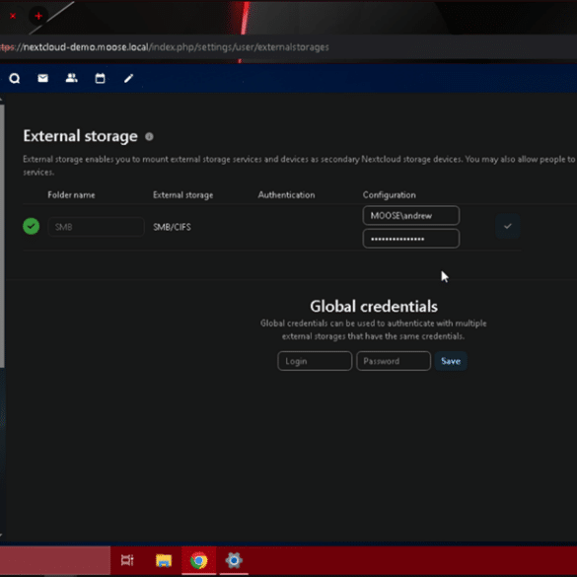Close the current browser tab
The width and height of the screenshot is (577, 577).
click(x=13, y=16)
